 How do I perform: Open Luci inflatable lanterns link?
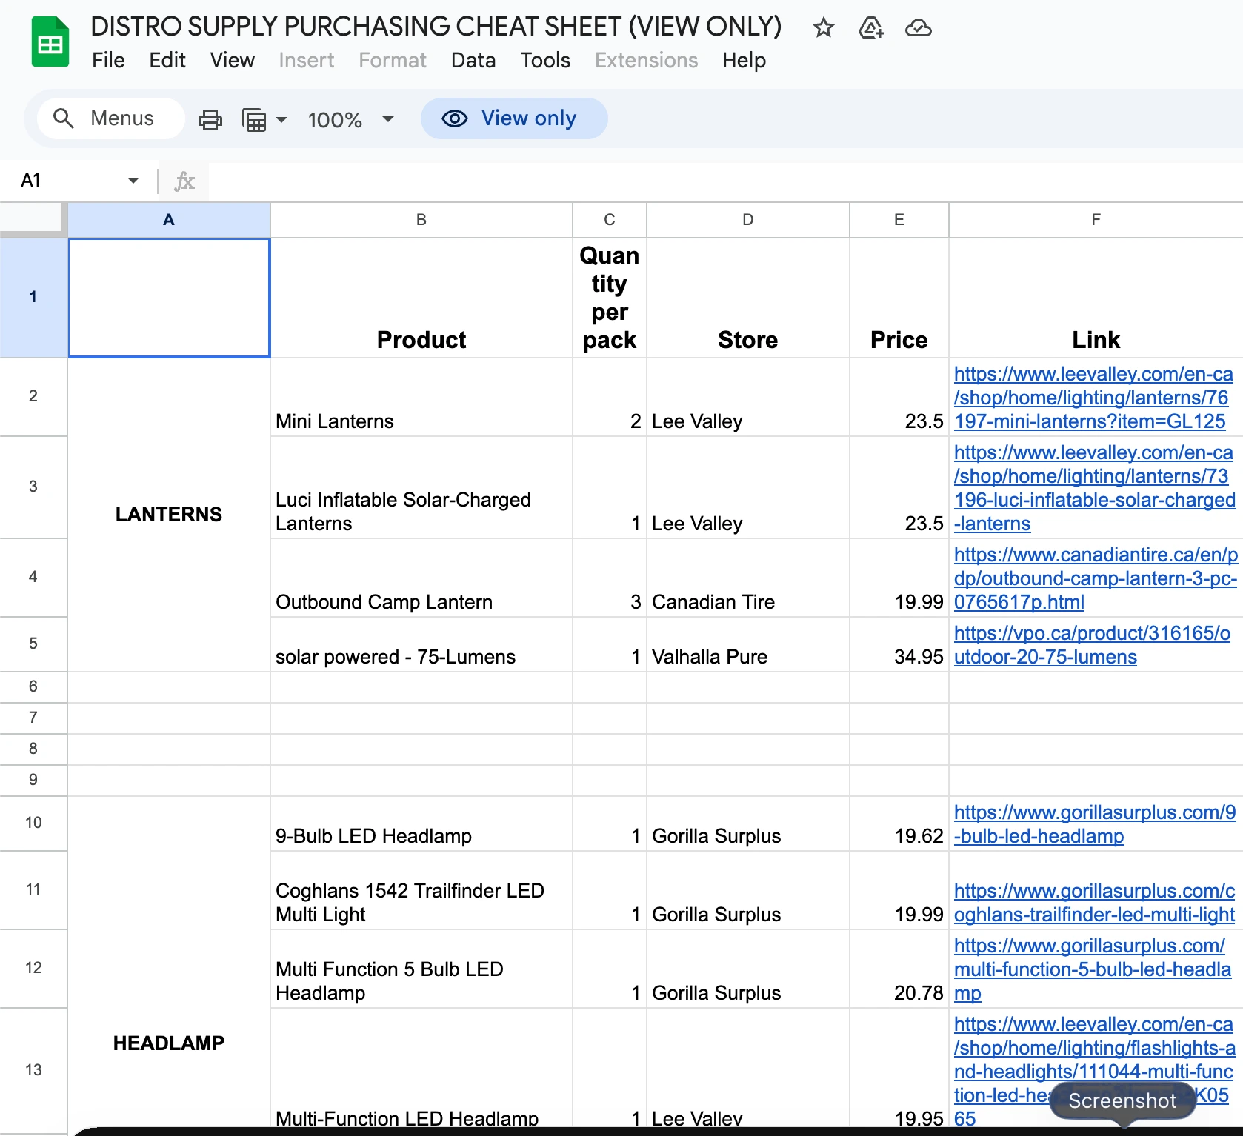click(1095, 488)
